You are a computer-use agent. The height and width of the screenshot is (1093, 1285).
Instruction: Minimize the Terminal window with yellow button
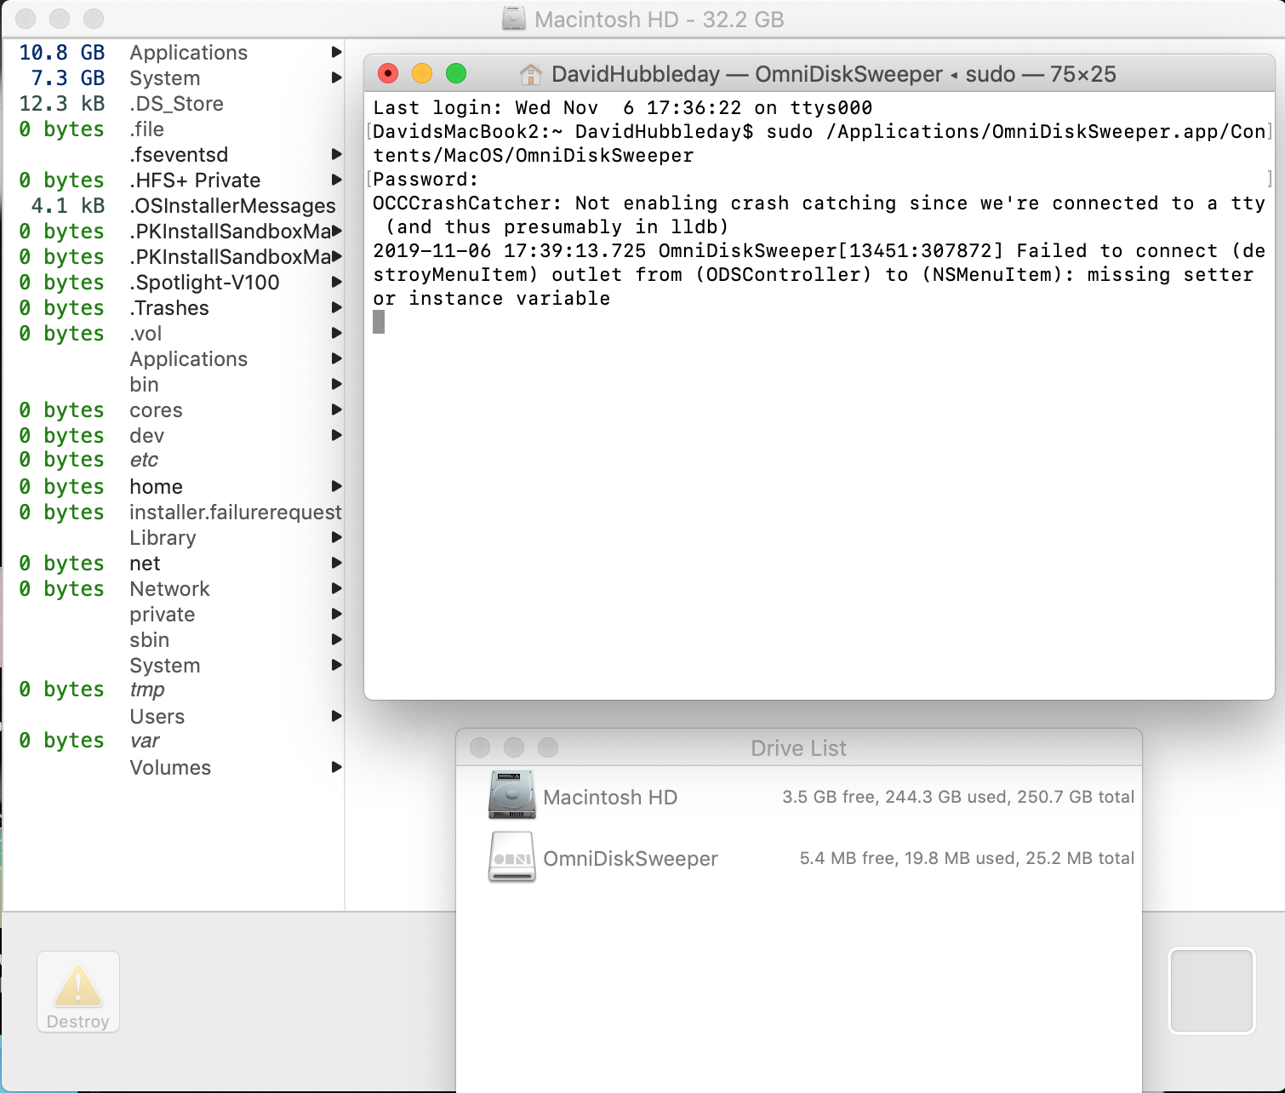tap(422, 74)
